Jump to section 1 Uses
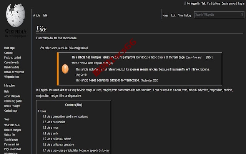This screenshot has width=246, height=154. [42, 111]
